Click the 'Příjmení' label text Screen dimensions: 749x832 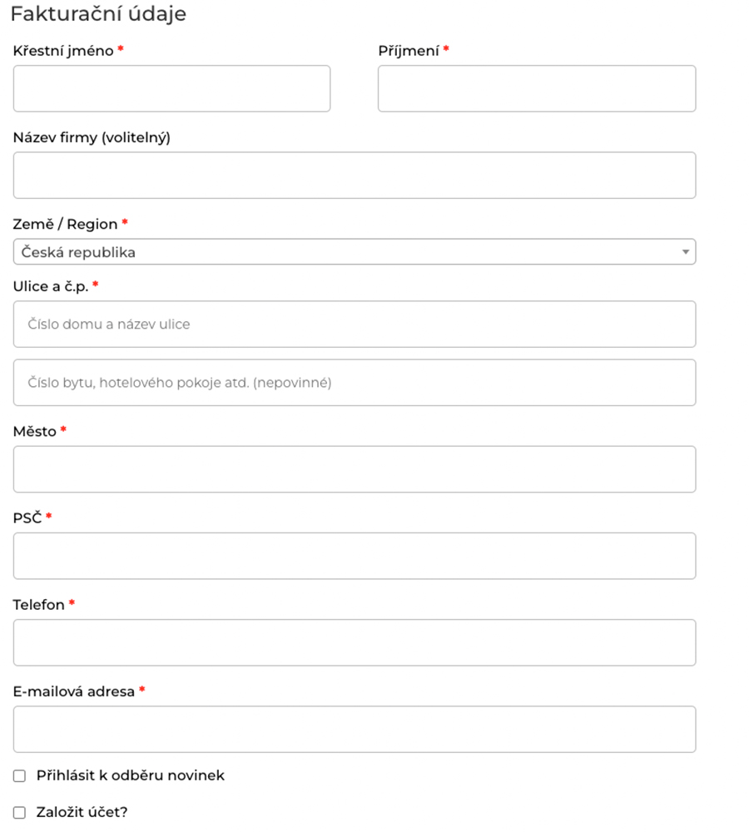(x=409, y=51)
